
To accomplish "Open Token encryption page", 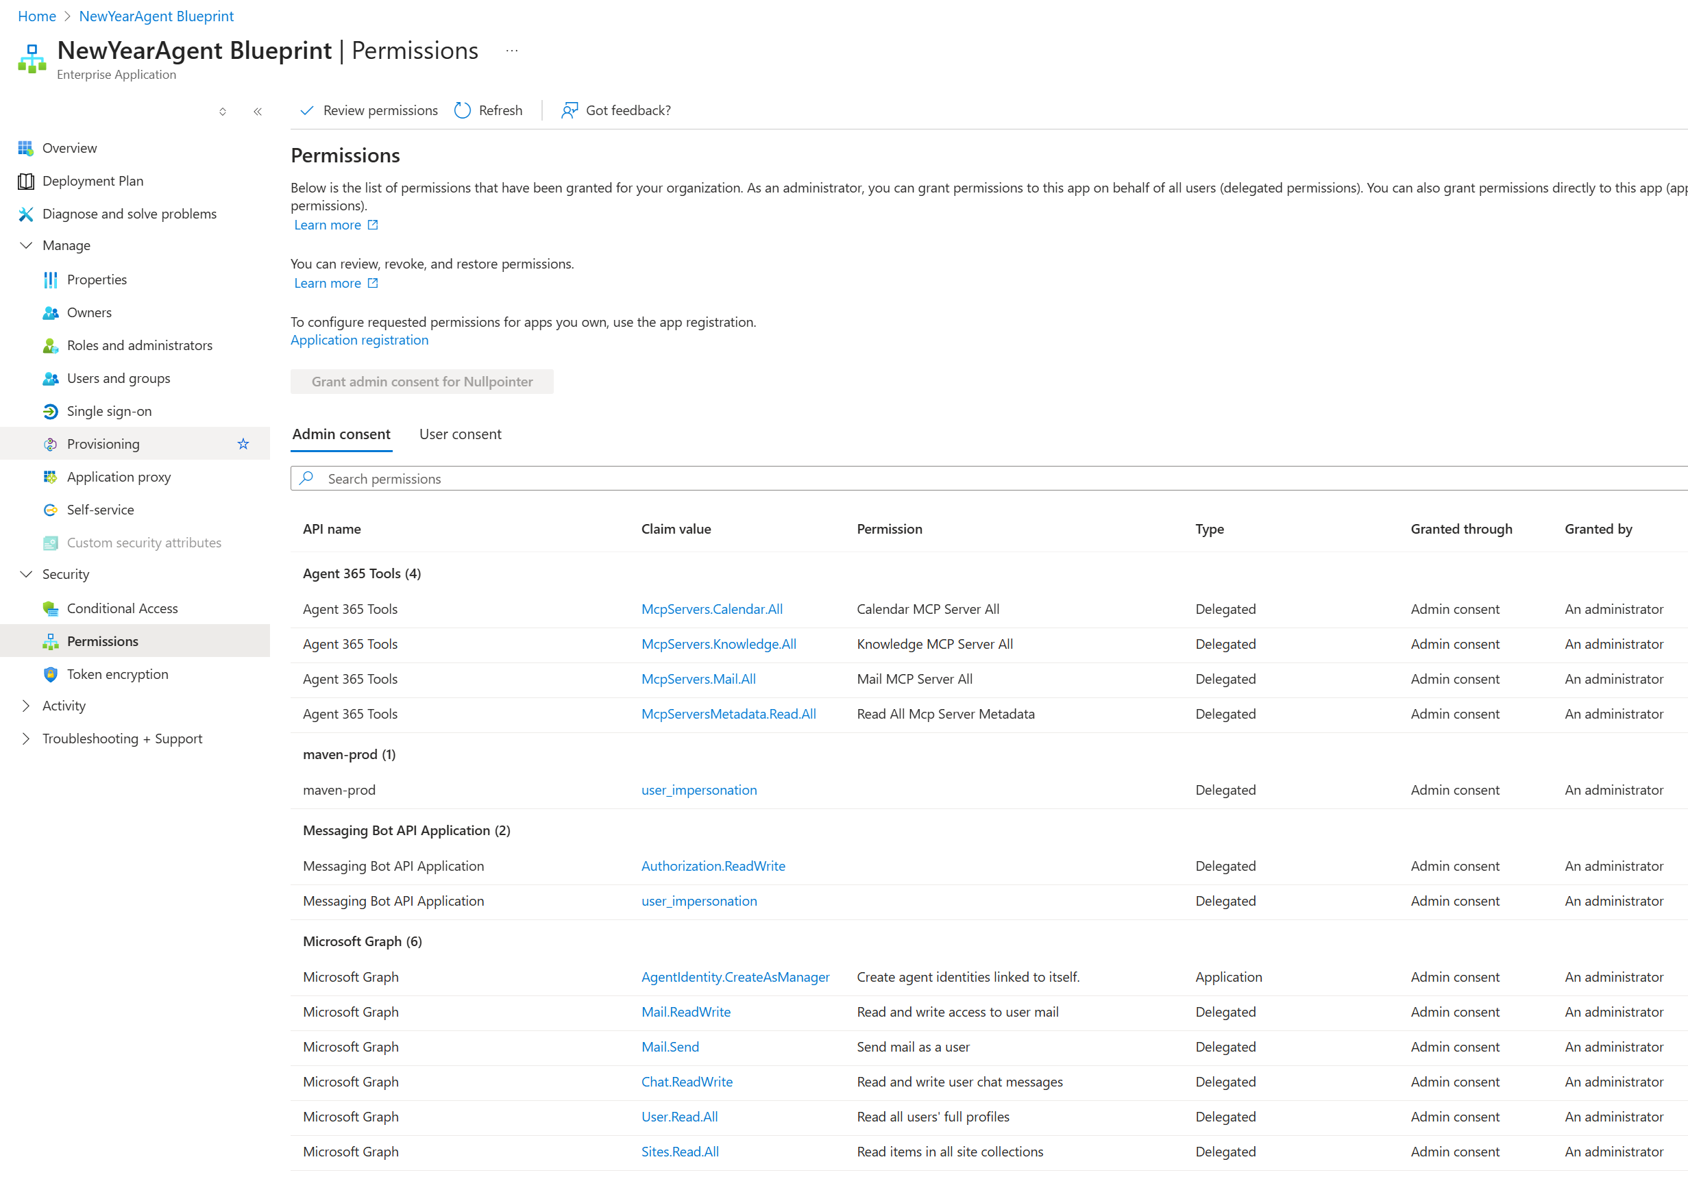I will pyautogui.click(x=117, y=674).
